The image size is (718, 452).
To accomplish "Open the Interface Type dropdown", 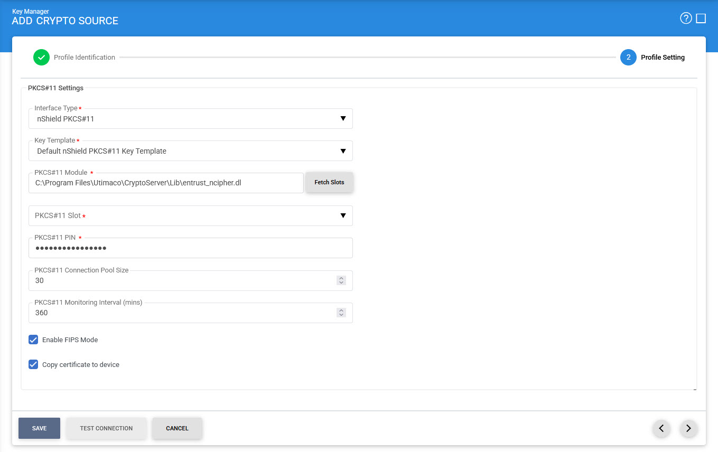I will [190, 119].
